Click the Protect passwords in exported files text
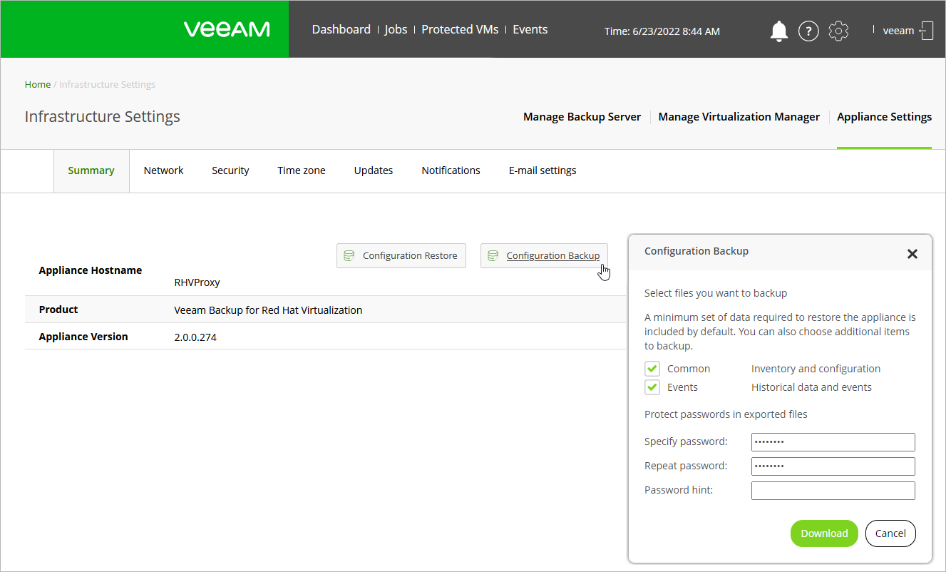This screenshot has height=572, width=946. pyautogui.click(x=726, y=414)
